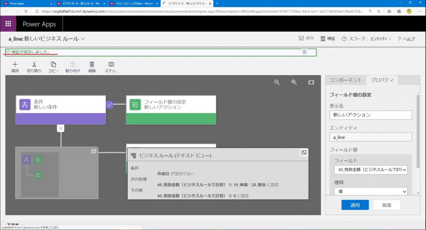Click the purple condition node icon
The image size is (426, 230).
pyautogui.click(x=25, y=105)
